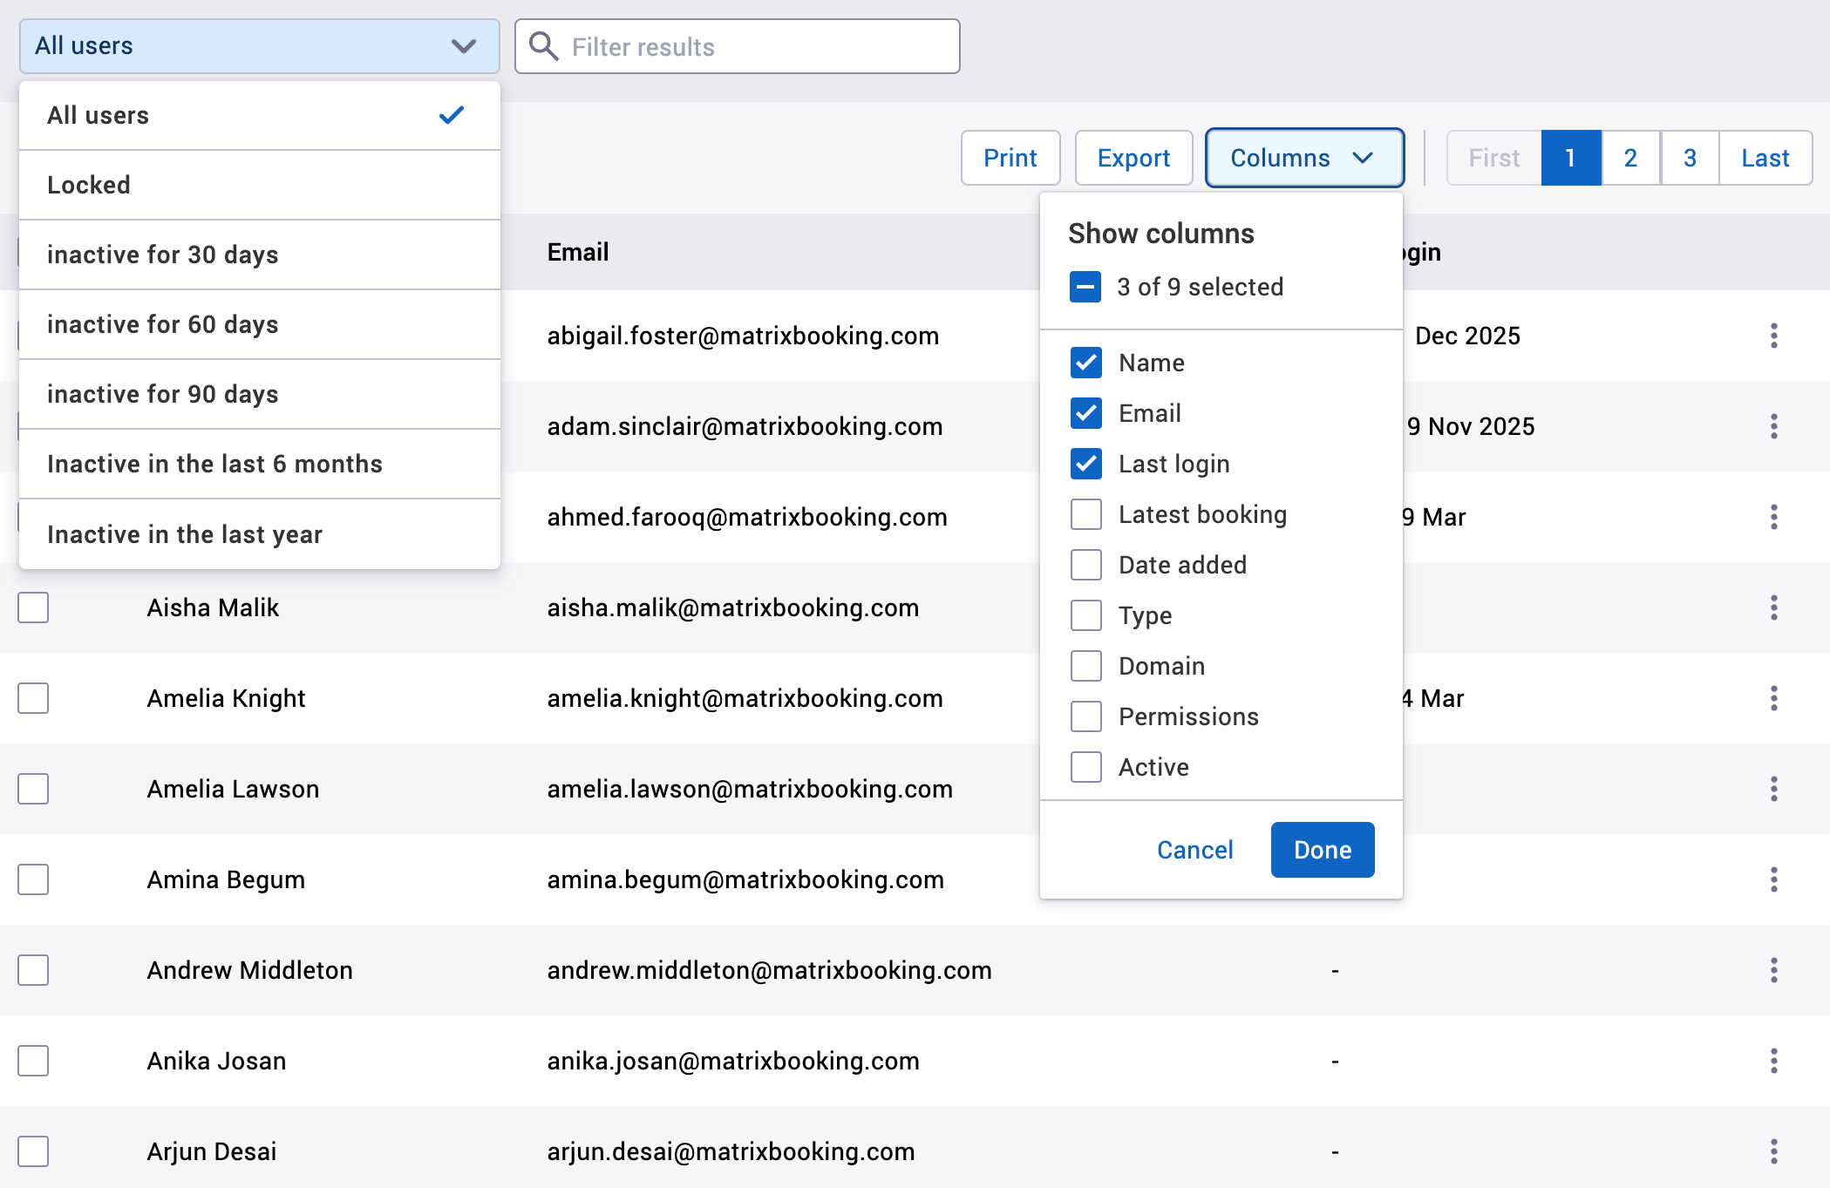Image resolution: width=1830 pixels, height=1188 pixels.
Task: Open the actions menu for Amina Begum
Action: pos(1774,879)
